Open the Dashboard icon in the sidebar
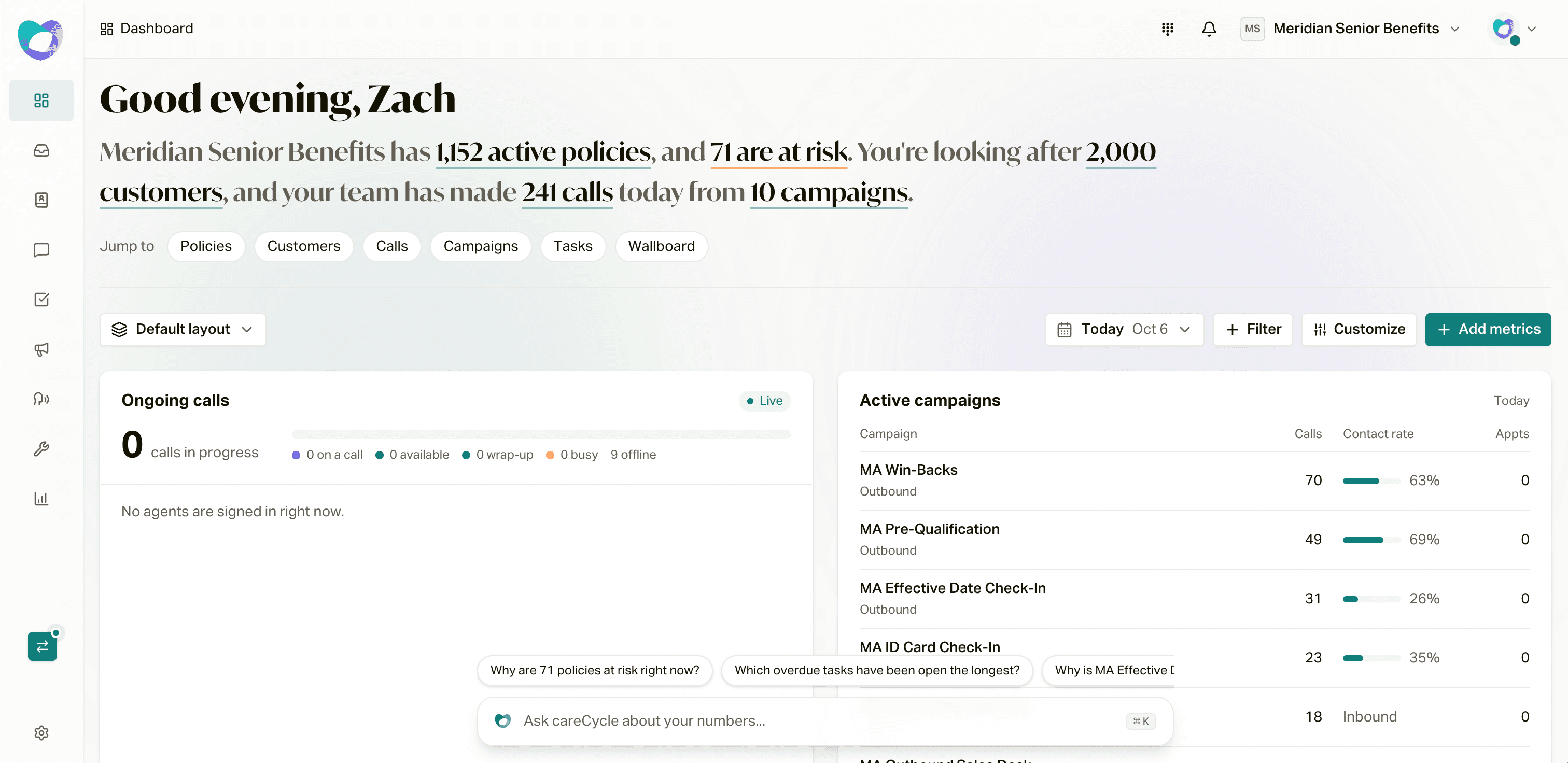Image resolution: width=1568 pixels, height=763 pixels. click(41, 101)
